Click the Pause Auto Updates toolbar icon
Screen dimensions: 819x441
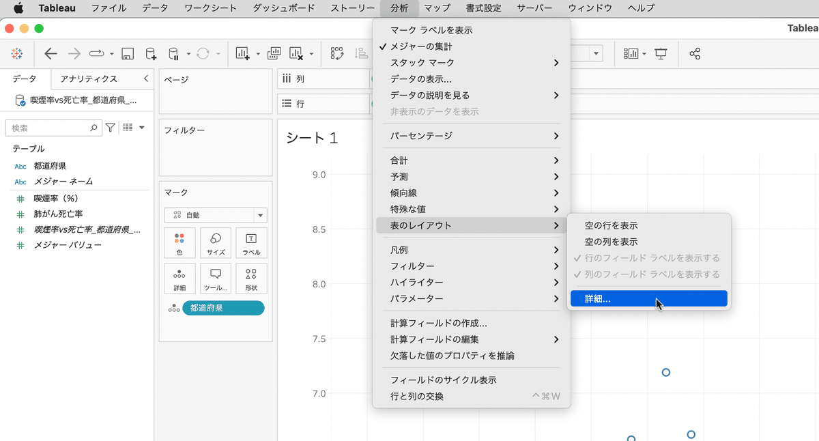[x=173, y=53]
